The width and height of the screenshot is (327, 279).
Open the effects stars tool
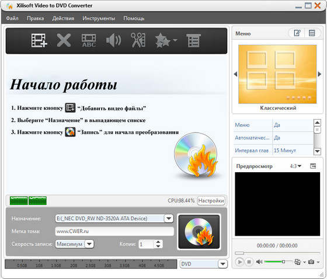(166, 40)
